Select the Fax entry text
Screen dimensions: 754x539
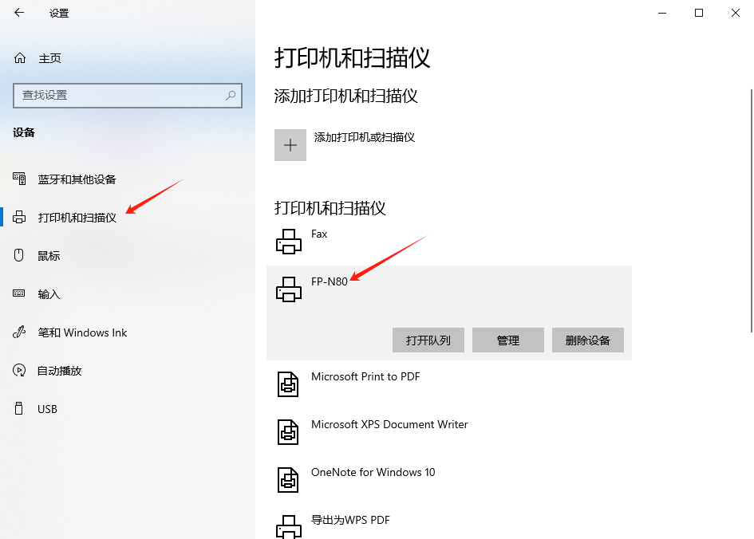(319, 234)
